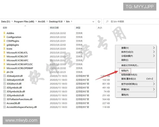Sort by 修改日期 column header
This screenshot has width=159, height=127.
55,28
